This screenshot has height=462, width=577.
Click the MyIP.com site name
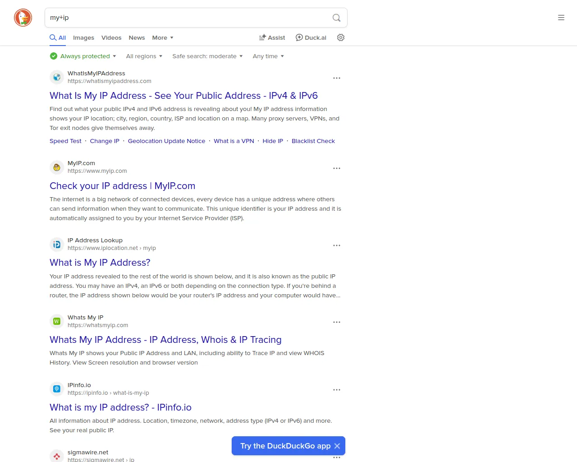click(81, 163)
